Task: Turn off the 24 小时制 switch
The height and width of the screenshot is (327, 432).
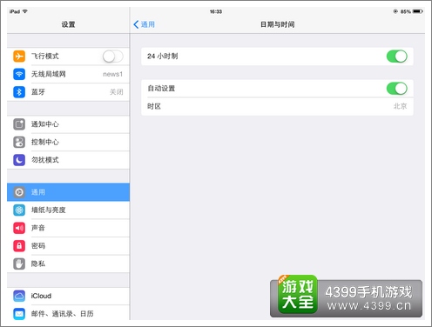Action: (x=397, y=57)
